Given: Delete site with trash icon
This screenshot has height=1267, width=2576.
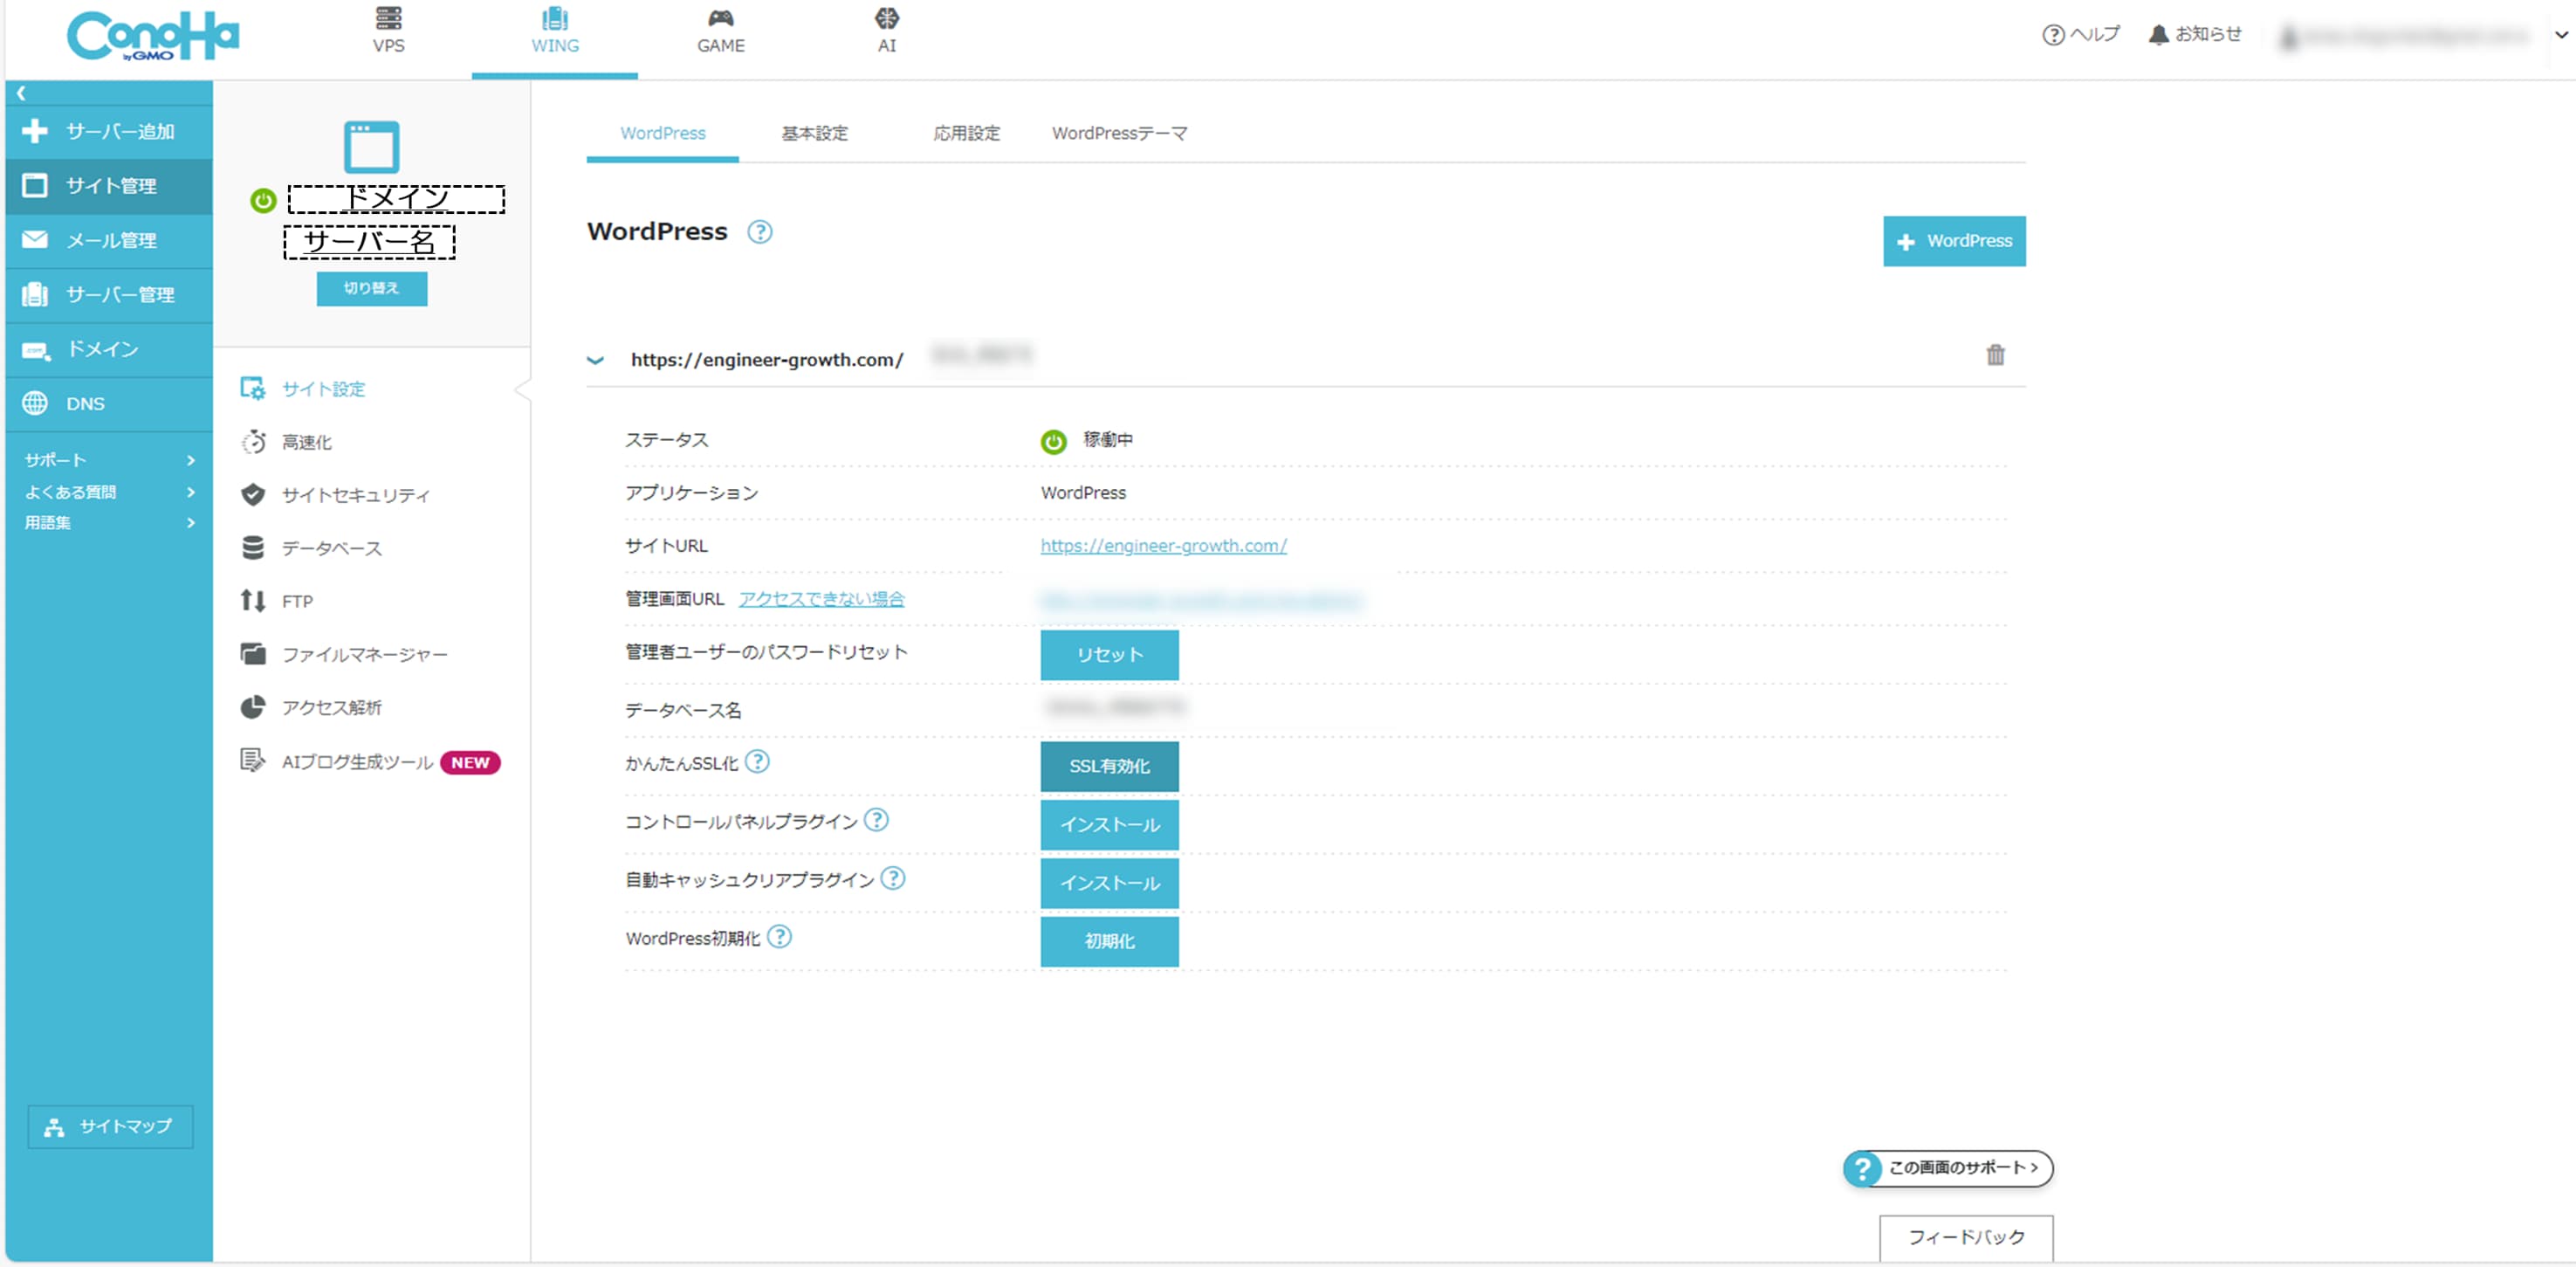Looking at the screenshot, I should (x=1995, y=355).
